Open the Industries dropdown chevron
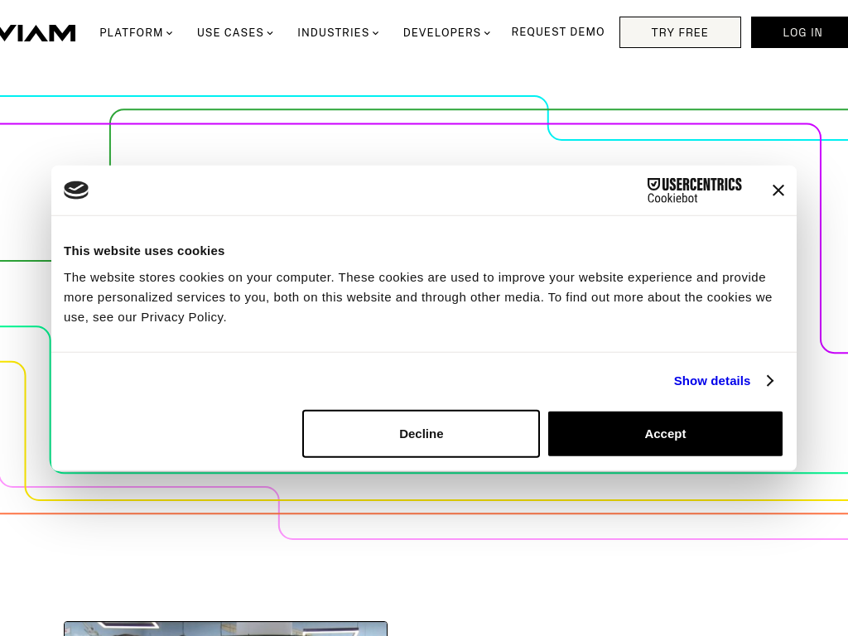Image resolution: width=848 pixels, height=636 pixels. click(375, 33)
